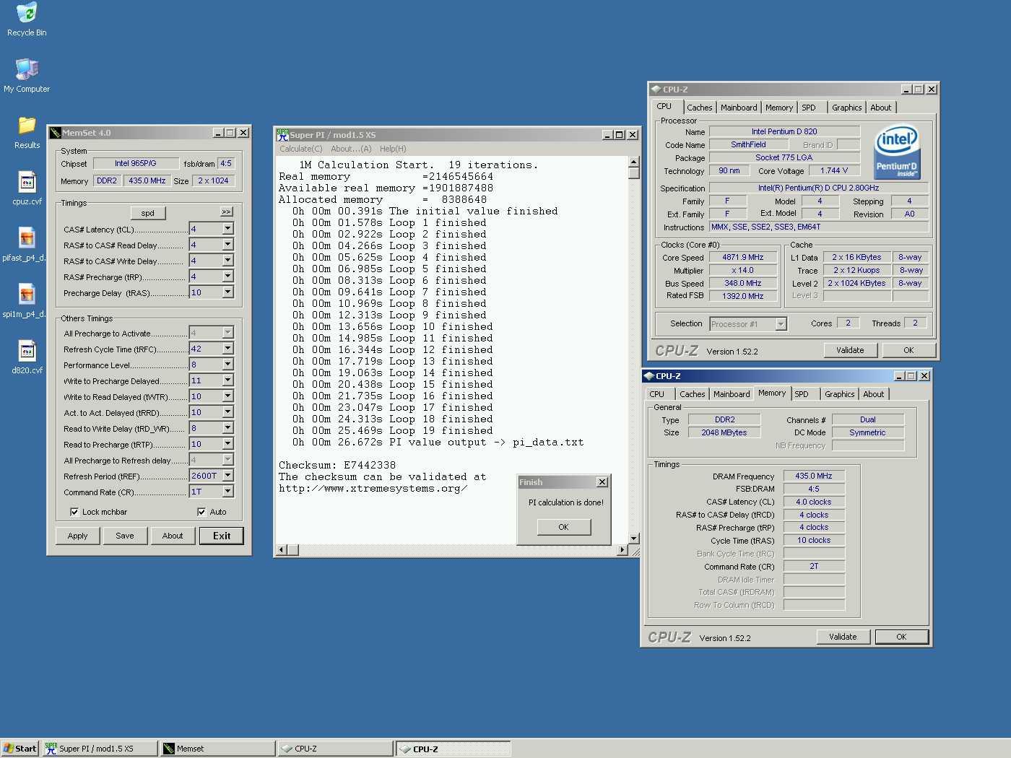Click the Exit button in MemSet
The image size is (1011, 758).
[222, 536]
